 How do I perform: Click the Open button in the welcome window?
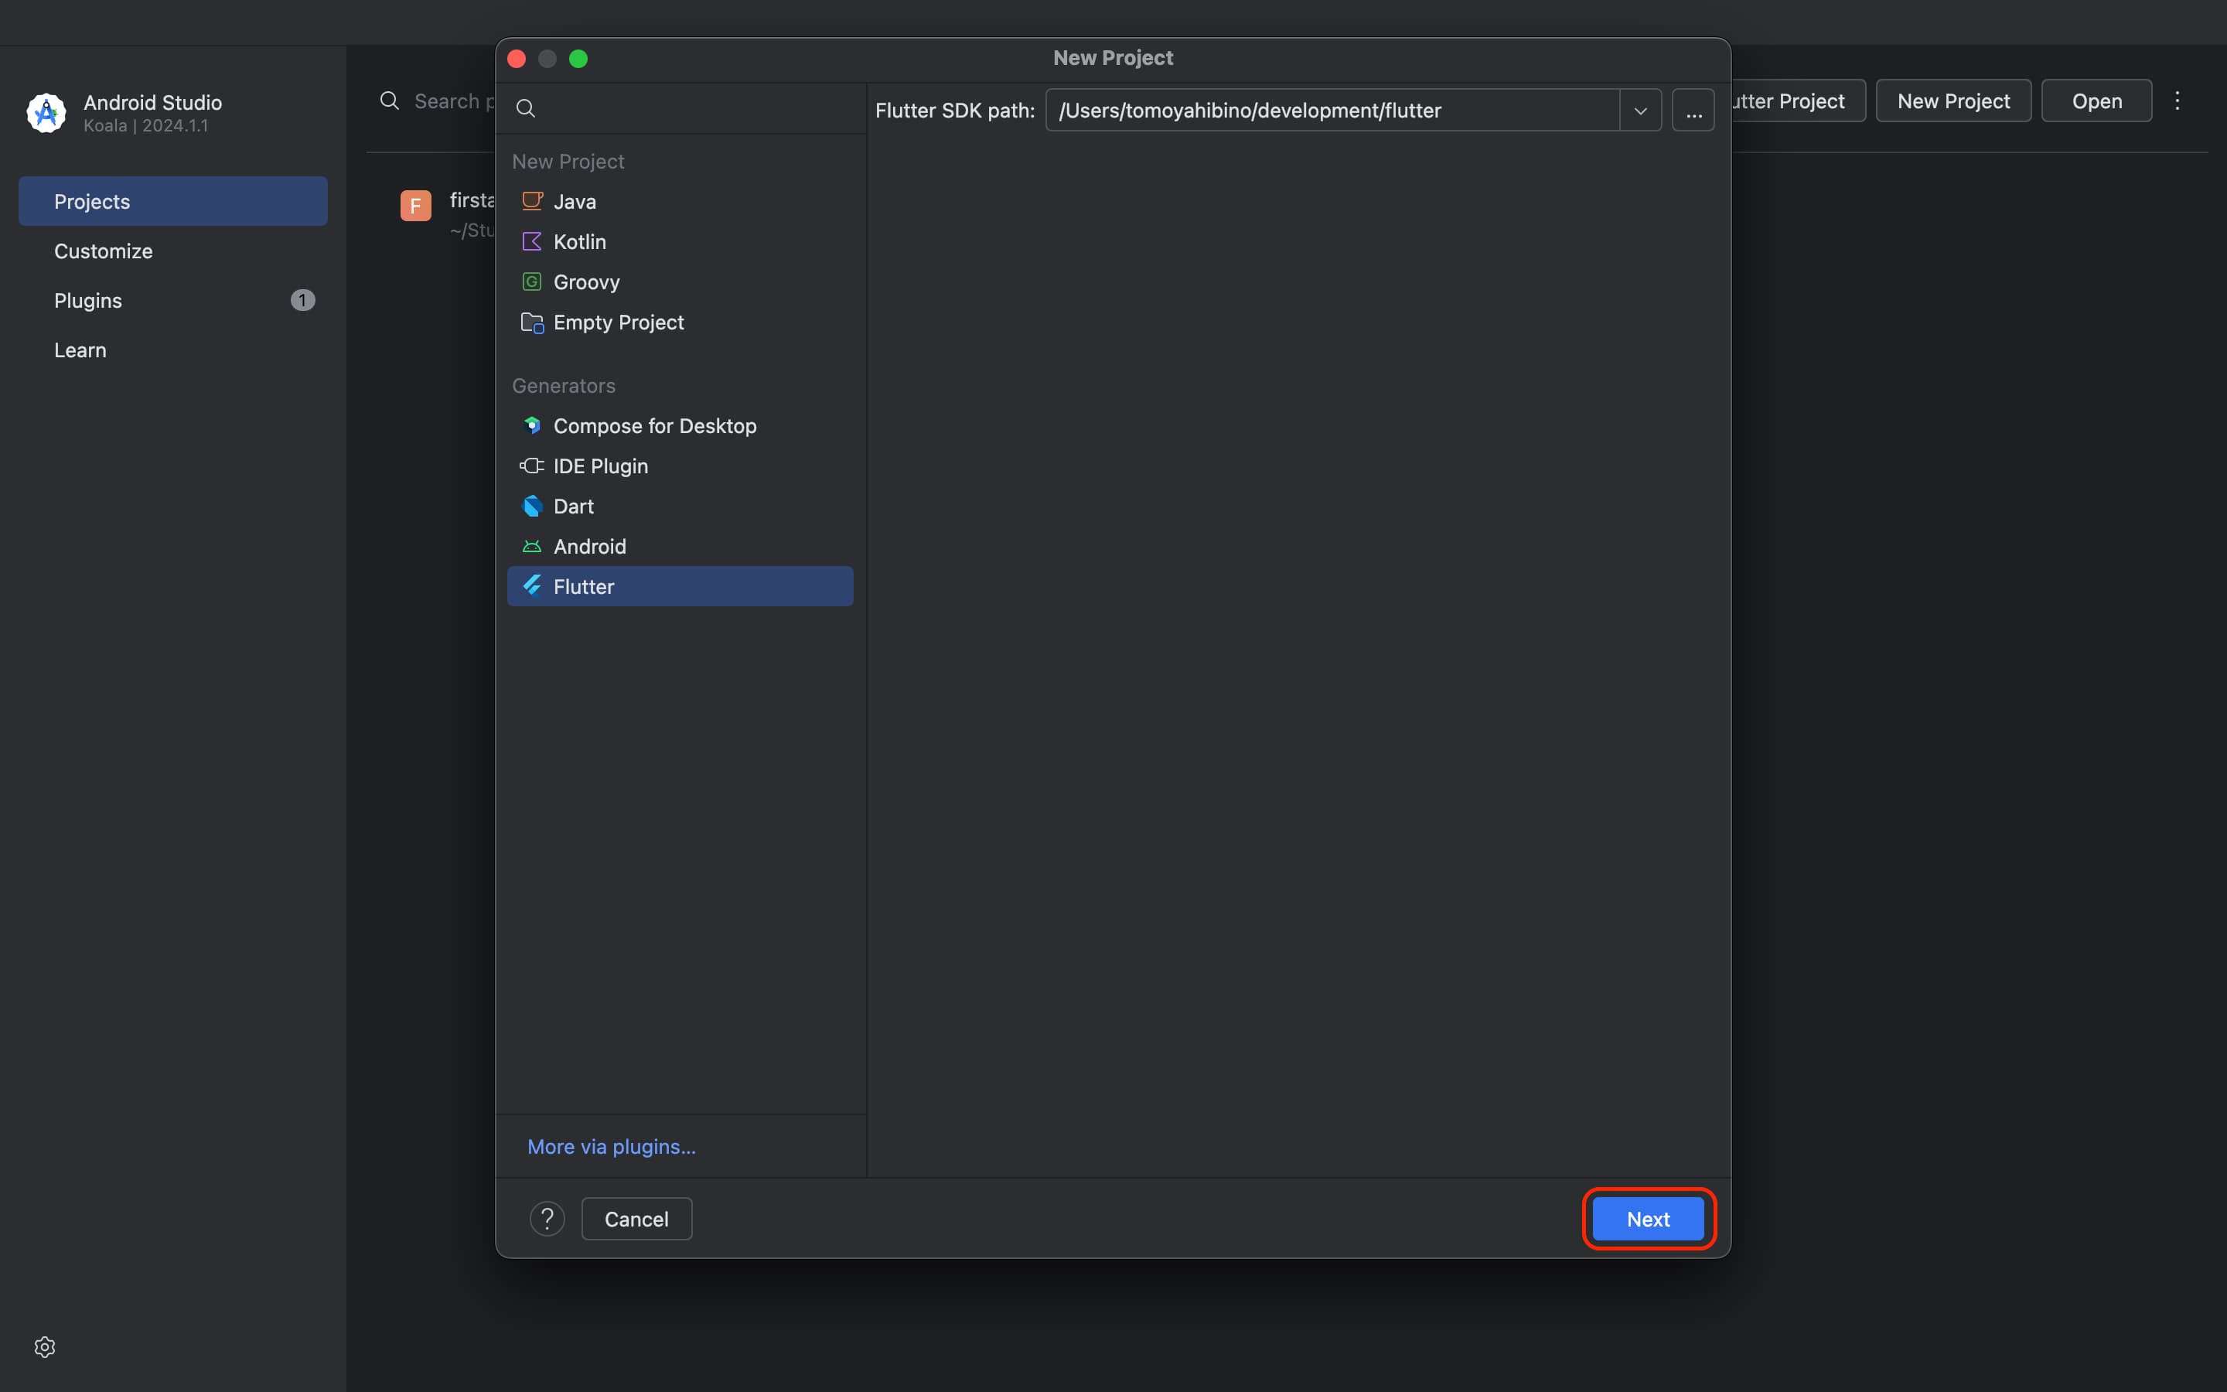[x=2097, y=101]
